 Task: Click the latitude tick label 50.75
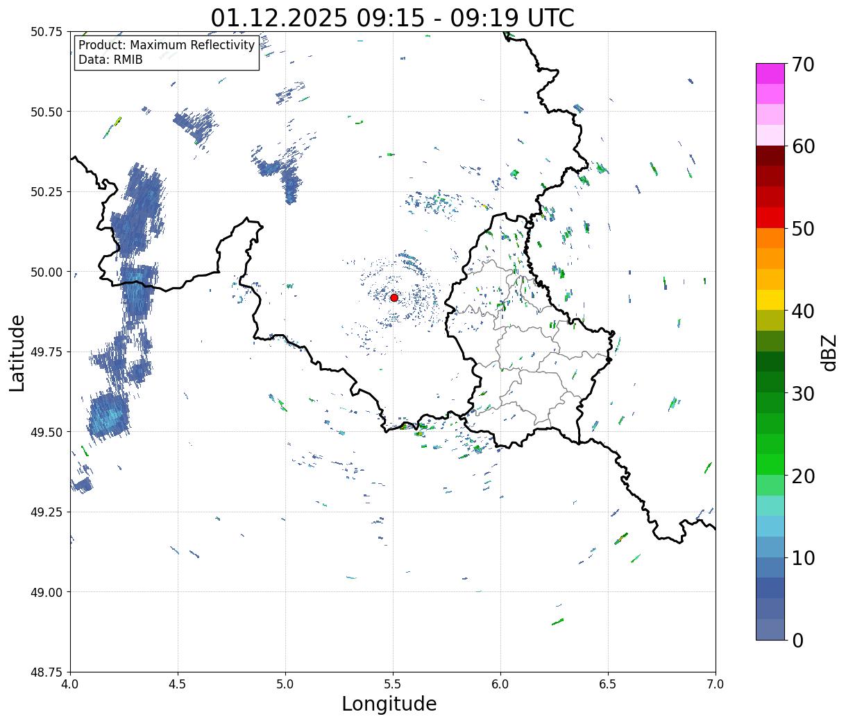[x=46, y=32]
